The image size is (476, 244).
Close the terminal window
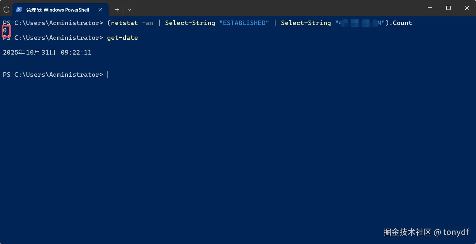tap(467, 8)
